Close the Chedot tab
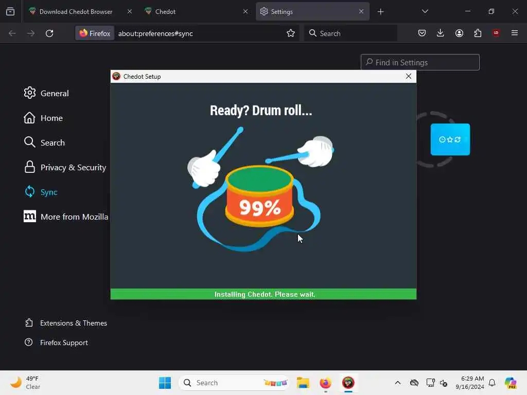 (245, 11)
